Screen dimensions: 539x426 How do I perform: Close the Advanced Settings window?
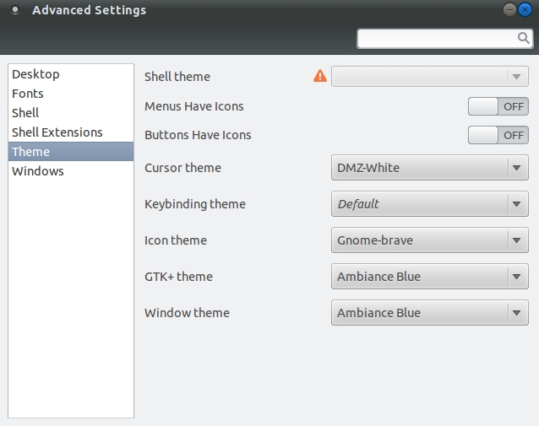pyautogui.click(x=525, y=10)
